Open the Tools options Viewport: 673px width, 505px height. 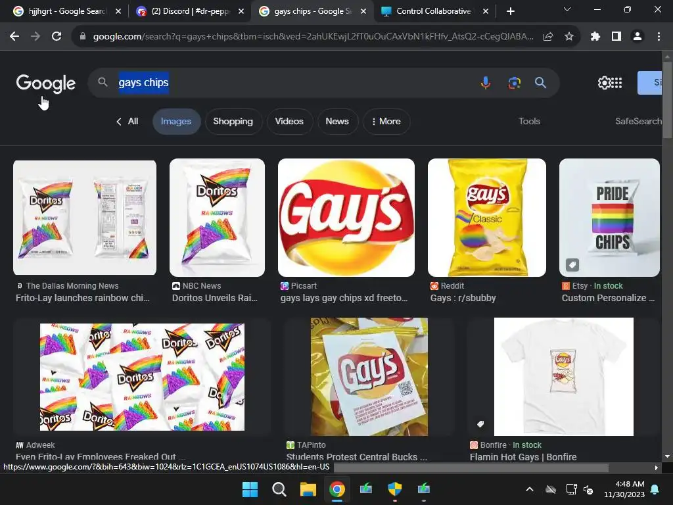(x=529, y=122)
